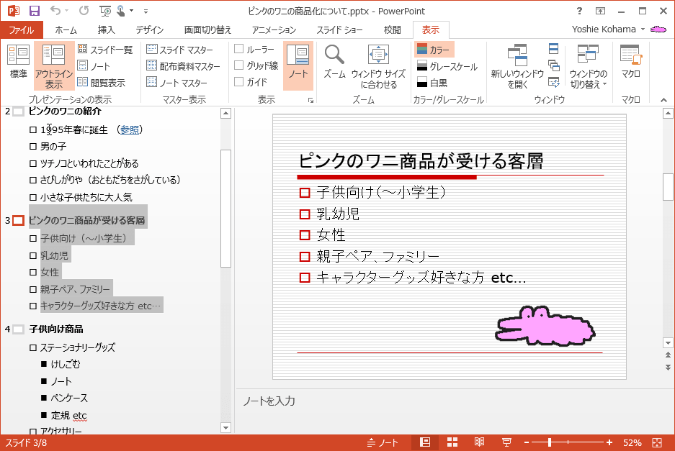675x451 pixels.
Task: Switch to the Home (ホーム) tab
Action: click(x=66, y=29)
